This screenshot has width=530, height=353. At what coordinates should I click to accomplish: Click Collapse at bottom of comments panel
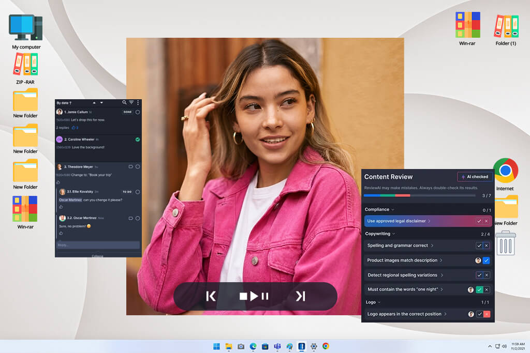pyautogui.click(x=97, y=256)
